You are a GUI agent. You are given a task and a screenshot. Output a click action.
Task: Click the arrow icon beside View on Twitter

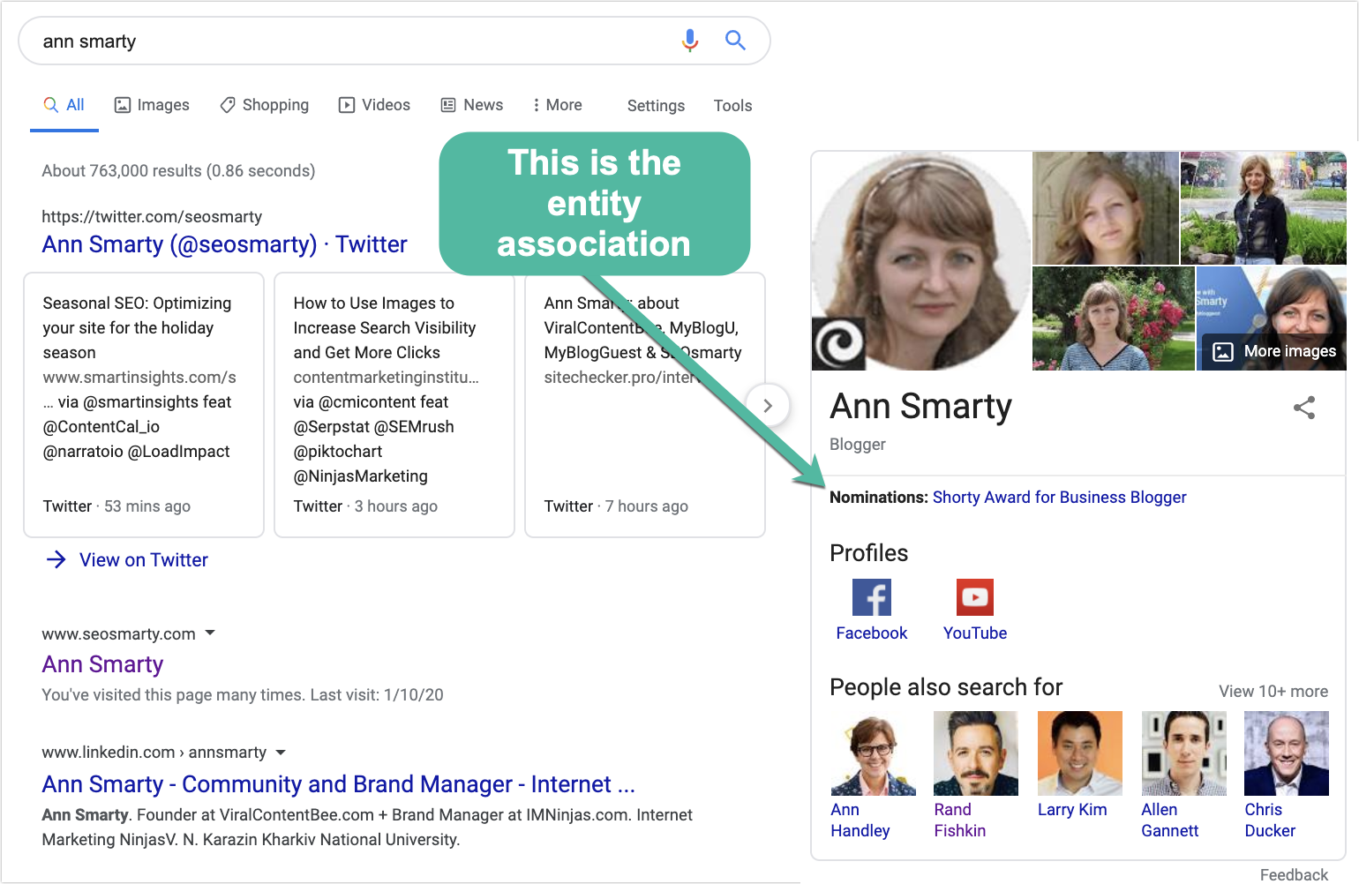tap(56, 559)
